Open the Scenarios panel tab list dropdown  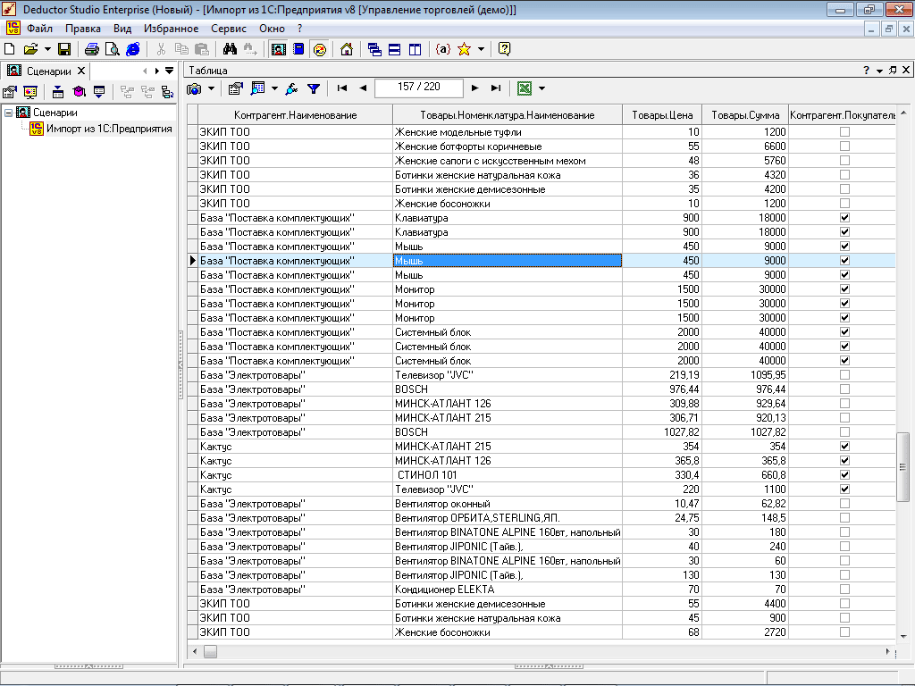click(x=169, y=71)
